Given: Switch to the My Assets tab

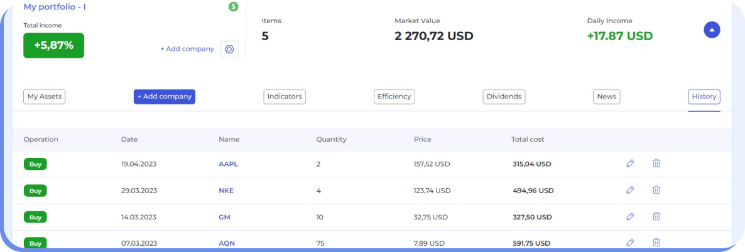Looking at the screenshot, I should [45, 97].
